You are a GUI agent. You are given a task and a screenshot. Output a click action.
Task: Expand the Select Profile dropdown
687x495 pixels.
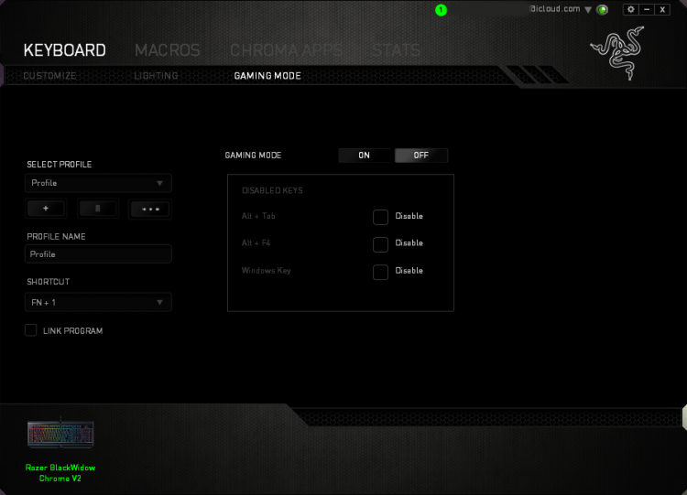click(x=98, y=183)
